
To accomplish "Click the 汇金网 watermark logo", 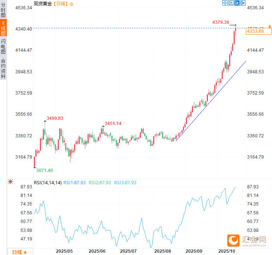I will [x=247, y=240].
